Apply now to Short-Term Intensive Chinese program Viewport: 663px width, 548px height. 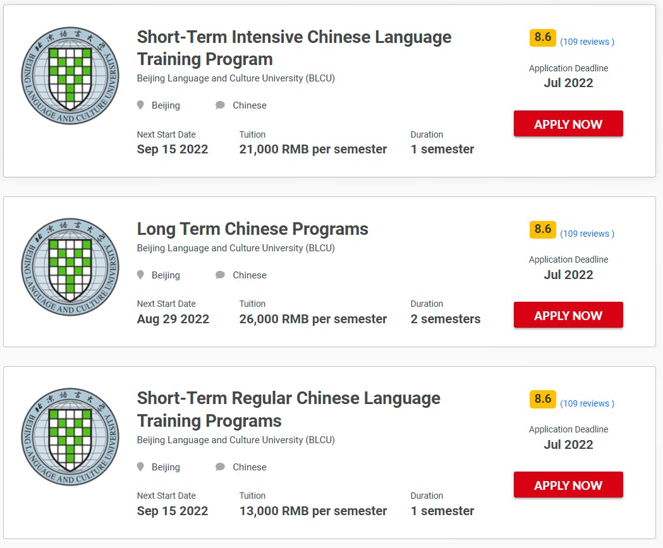click(x=568, y=124)
